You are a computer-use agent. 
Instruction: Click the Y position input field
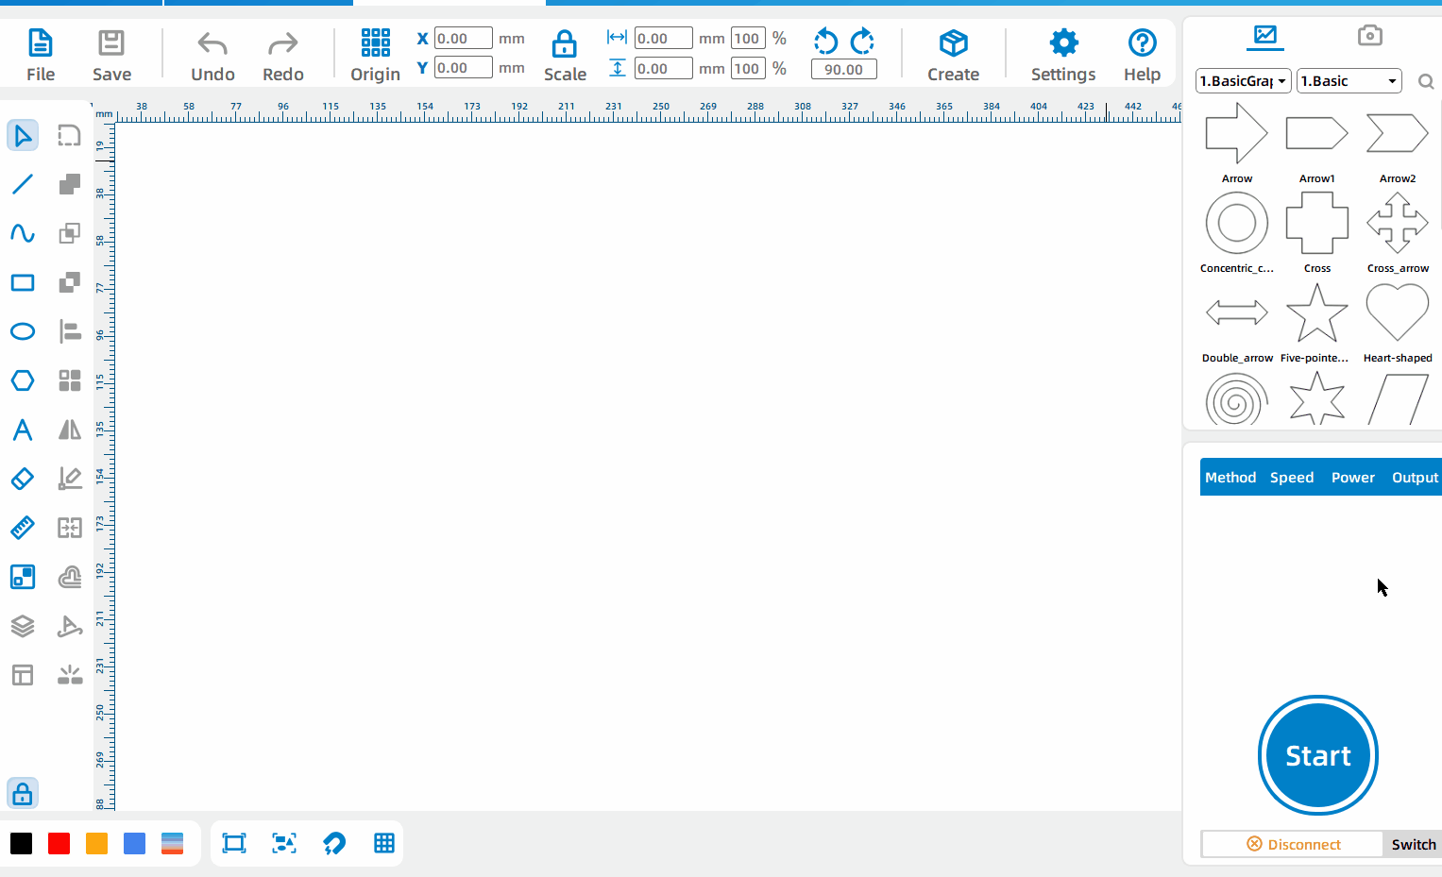[463, 68]
